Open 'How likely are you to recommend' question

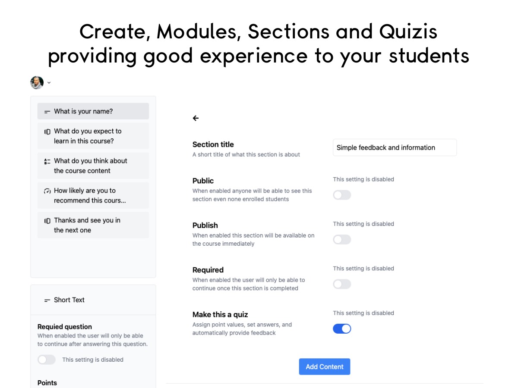point(93,195)
